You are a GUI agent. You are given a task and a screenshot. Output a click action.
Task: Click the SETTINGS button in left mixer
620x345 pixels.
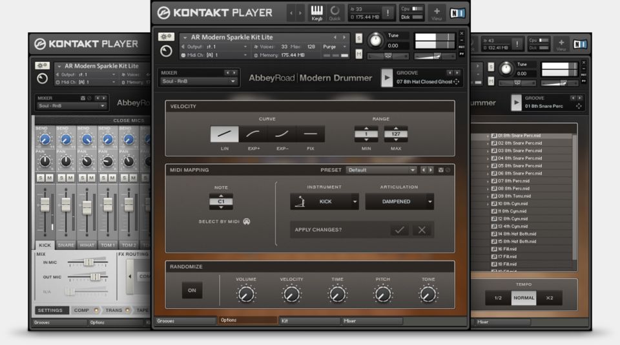(x=50, y=310)
